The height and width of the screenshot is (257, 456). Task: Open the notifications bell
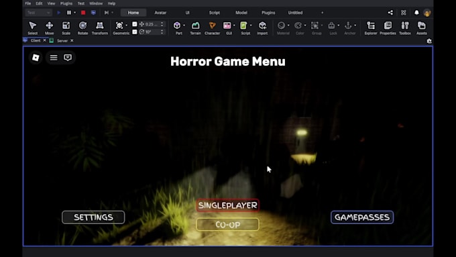pos(416,13)
